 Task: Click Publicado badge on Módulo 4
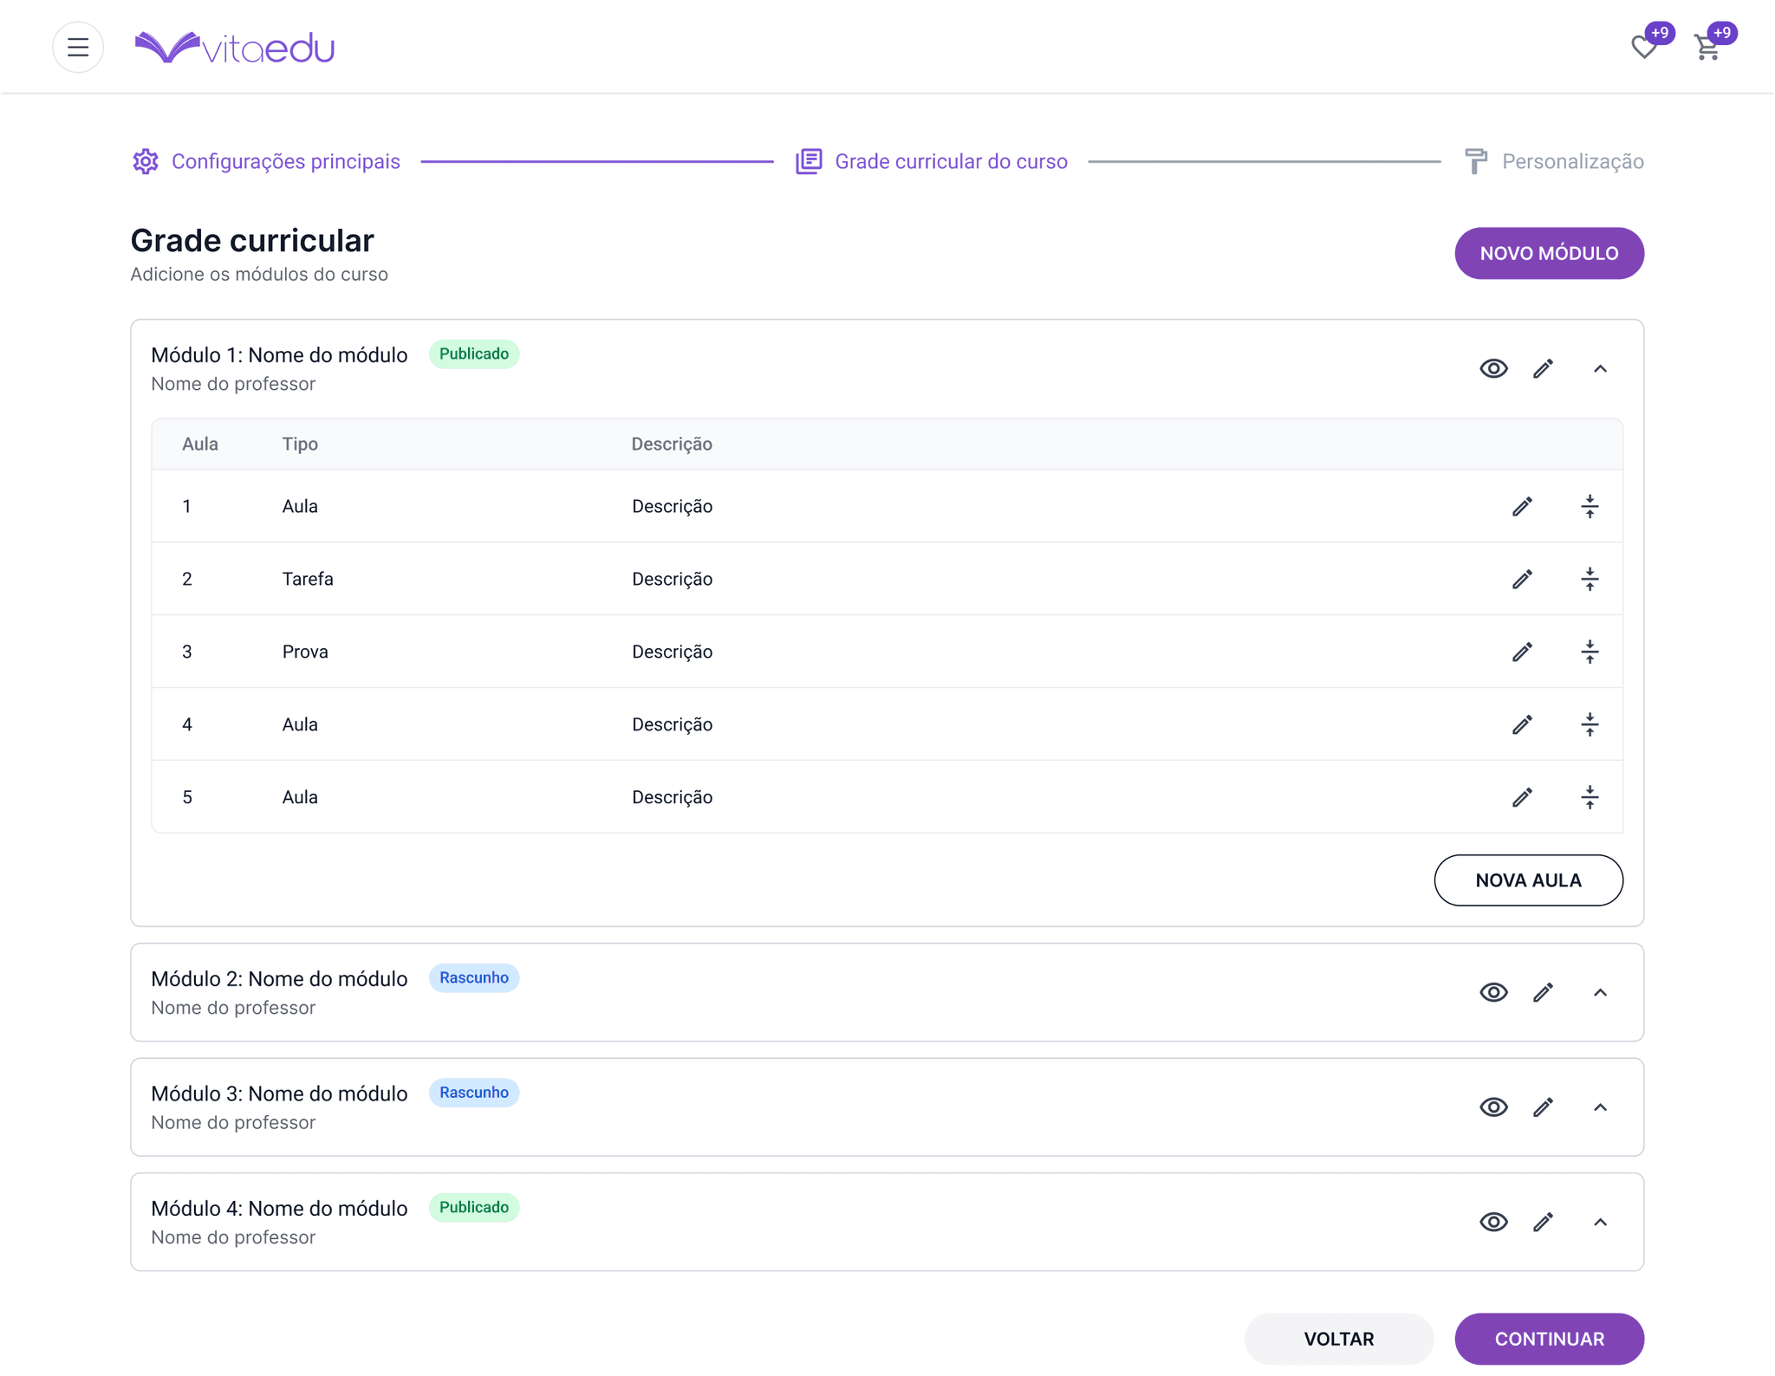point(474,1207)
